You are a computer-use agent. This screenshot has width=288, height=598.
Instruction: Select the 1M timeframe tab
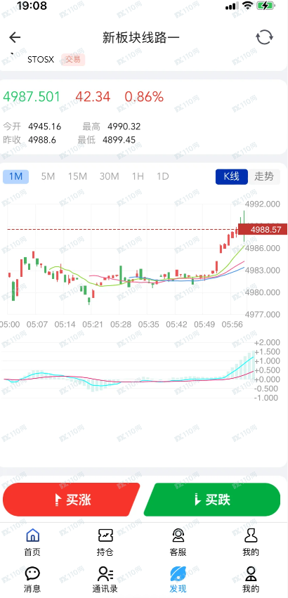point(15,176)
